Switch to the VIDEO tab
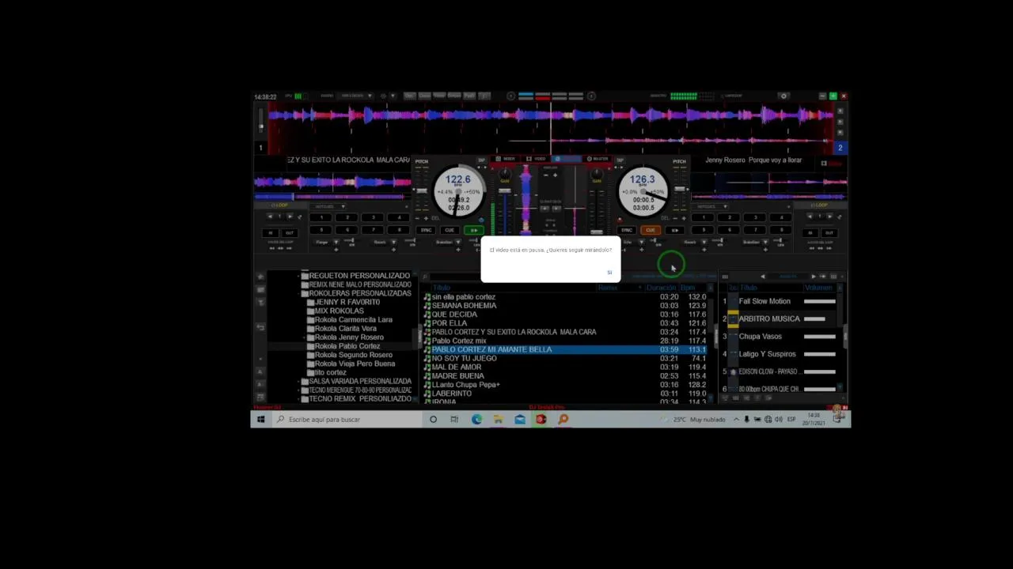Screen dimensions: 1013x569 [536, 159]
